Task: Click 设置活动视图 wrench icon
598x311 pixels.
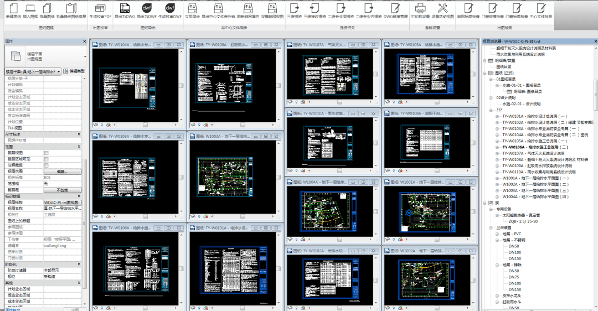Action: (x=443, y=11)
